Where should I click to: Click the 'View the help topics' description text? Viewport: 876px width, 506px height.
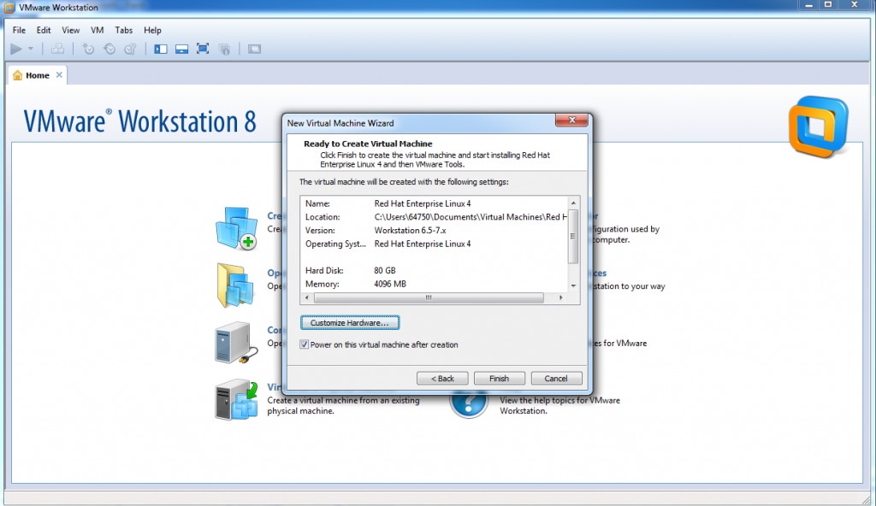559,405
